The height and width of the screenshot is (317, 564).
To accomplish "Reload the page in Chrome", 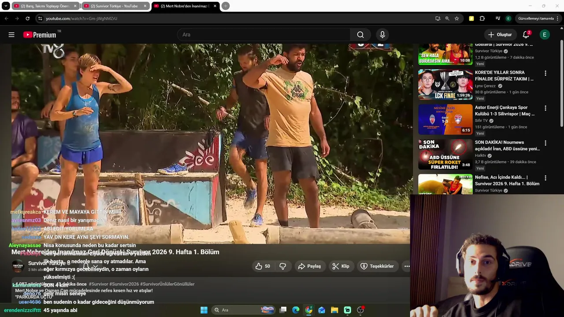I will [27, 18].
